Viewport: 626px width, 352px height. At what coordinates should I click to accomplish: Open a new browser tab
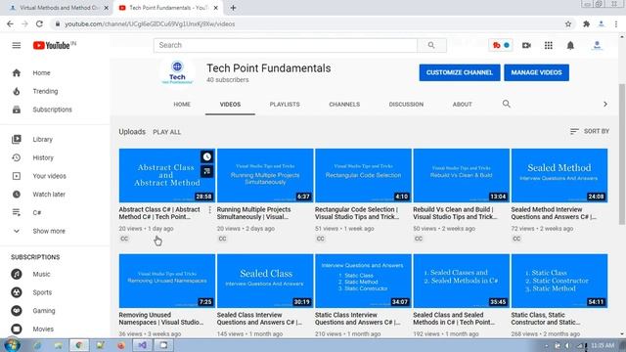pyautogui.click(x=233, y=8)
